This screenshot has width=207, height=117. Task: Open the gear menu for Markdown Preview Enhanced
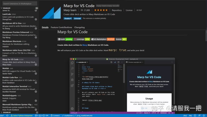coord(36,37)
